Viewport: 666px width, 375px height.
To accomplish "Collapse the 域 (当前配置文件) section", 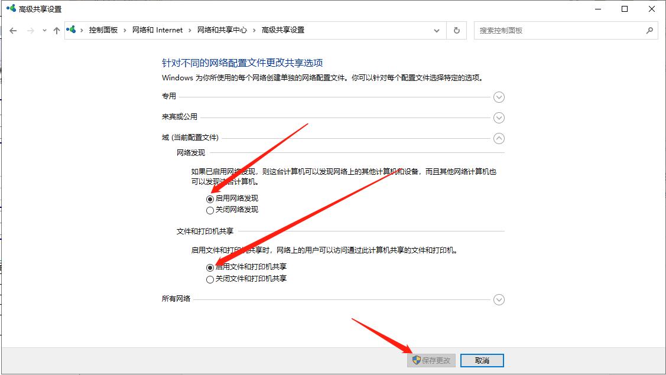I will (499, 138).
